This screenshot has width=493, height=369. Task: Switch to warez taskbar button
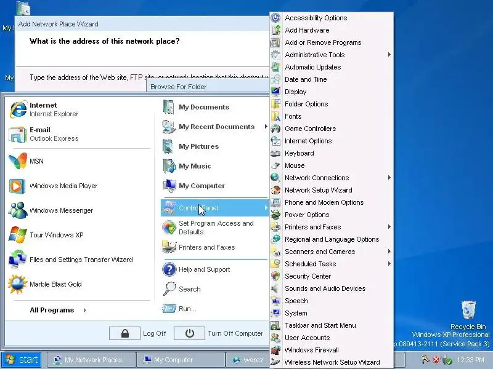point(248,360)
